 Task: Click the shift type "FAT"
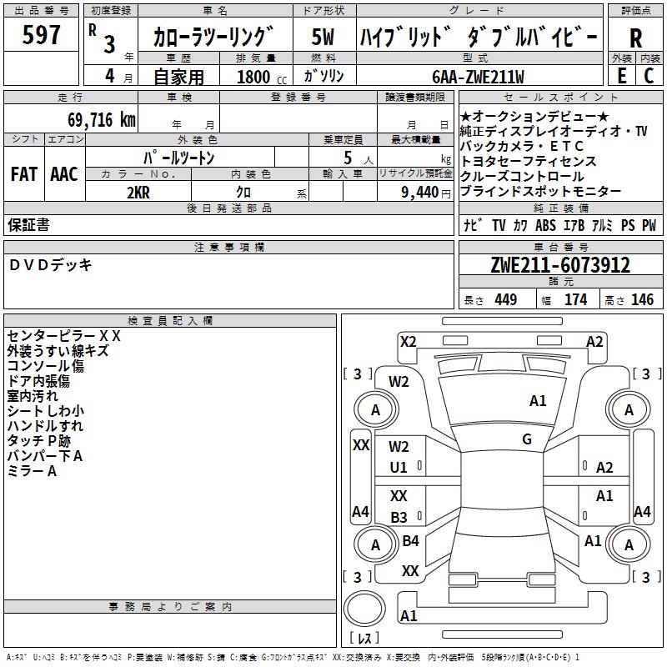(x=24, y=174)
